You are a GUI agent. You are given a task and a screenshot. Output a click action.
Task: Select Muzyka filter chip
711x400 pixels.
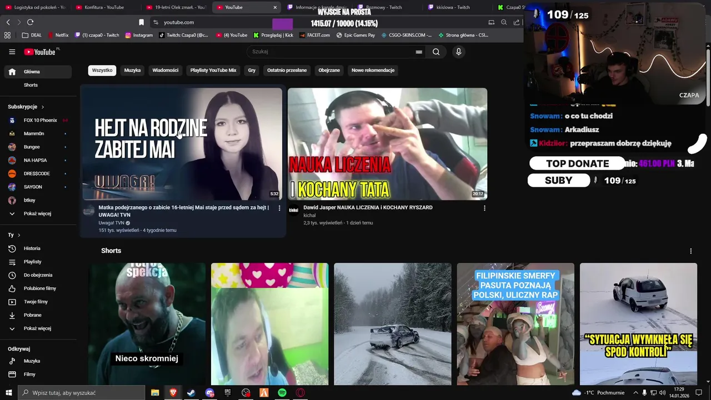[132, 71]
